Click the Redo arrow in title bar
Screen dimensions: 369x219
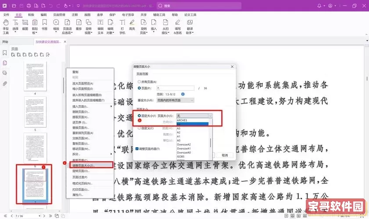pos(58,6)
